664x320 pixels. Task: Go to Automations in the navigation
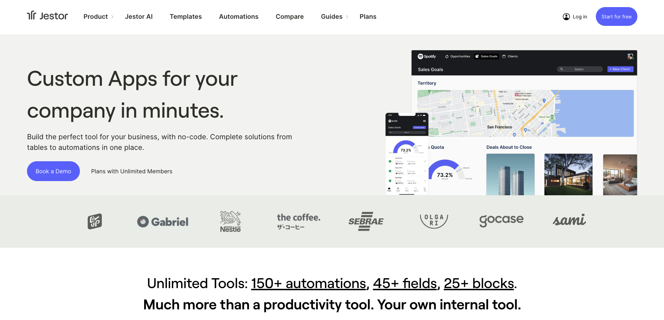click(239, 17)
